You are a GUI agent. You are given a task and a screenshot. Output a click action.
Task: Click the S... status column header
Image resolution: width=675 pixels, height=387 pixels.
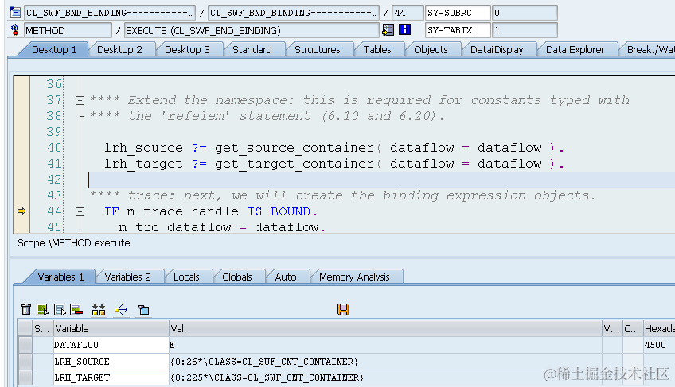click(43, 328)
